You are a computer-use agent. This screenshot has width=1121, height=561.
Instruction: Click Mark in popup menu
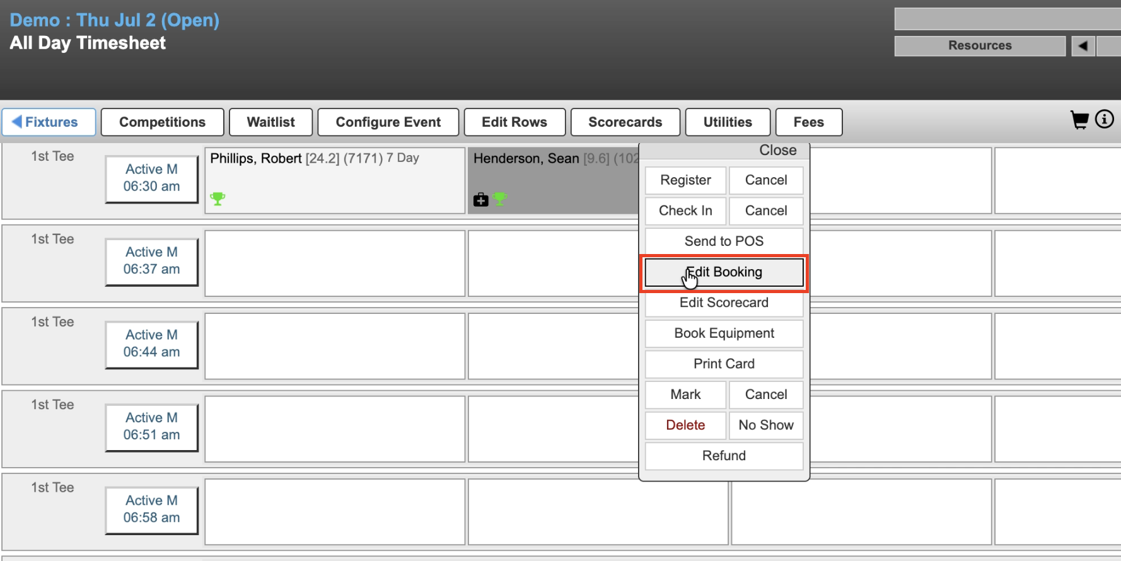click(685, 395)
